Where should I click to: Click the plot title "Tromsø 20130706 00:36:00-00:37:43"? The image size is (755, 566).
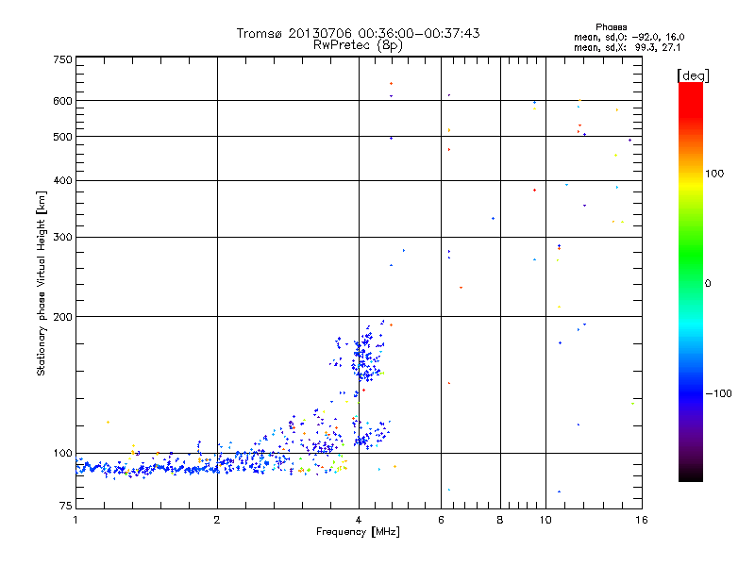[358, 33]
